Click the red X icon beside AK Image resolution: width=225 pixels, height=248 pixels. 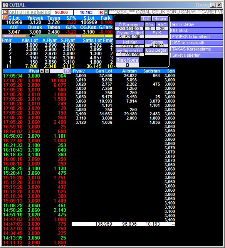point(5,12)
